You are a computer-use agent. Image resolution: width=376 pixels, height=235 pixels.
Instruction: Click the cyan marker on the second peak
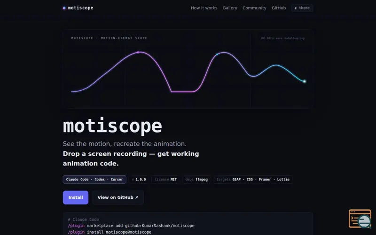coord(217,55)
